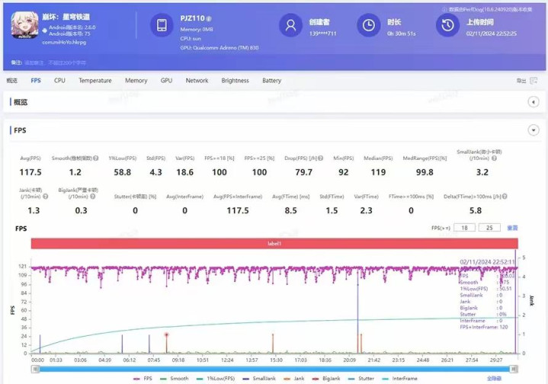The image size is (548, 384).
Task: Click the creator user icon
Action: pyautogui.click(x=290, y=25)
